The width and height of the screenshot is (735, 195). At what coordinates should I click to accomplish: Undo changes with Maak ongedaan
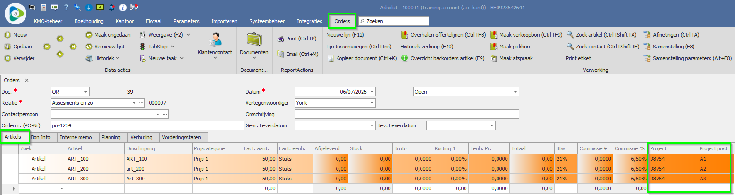[108, 35]
